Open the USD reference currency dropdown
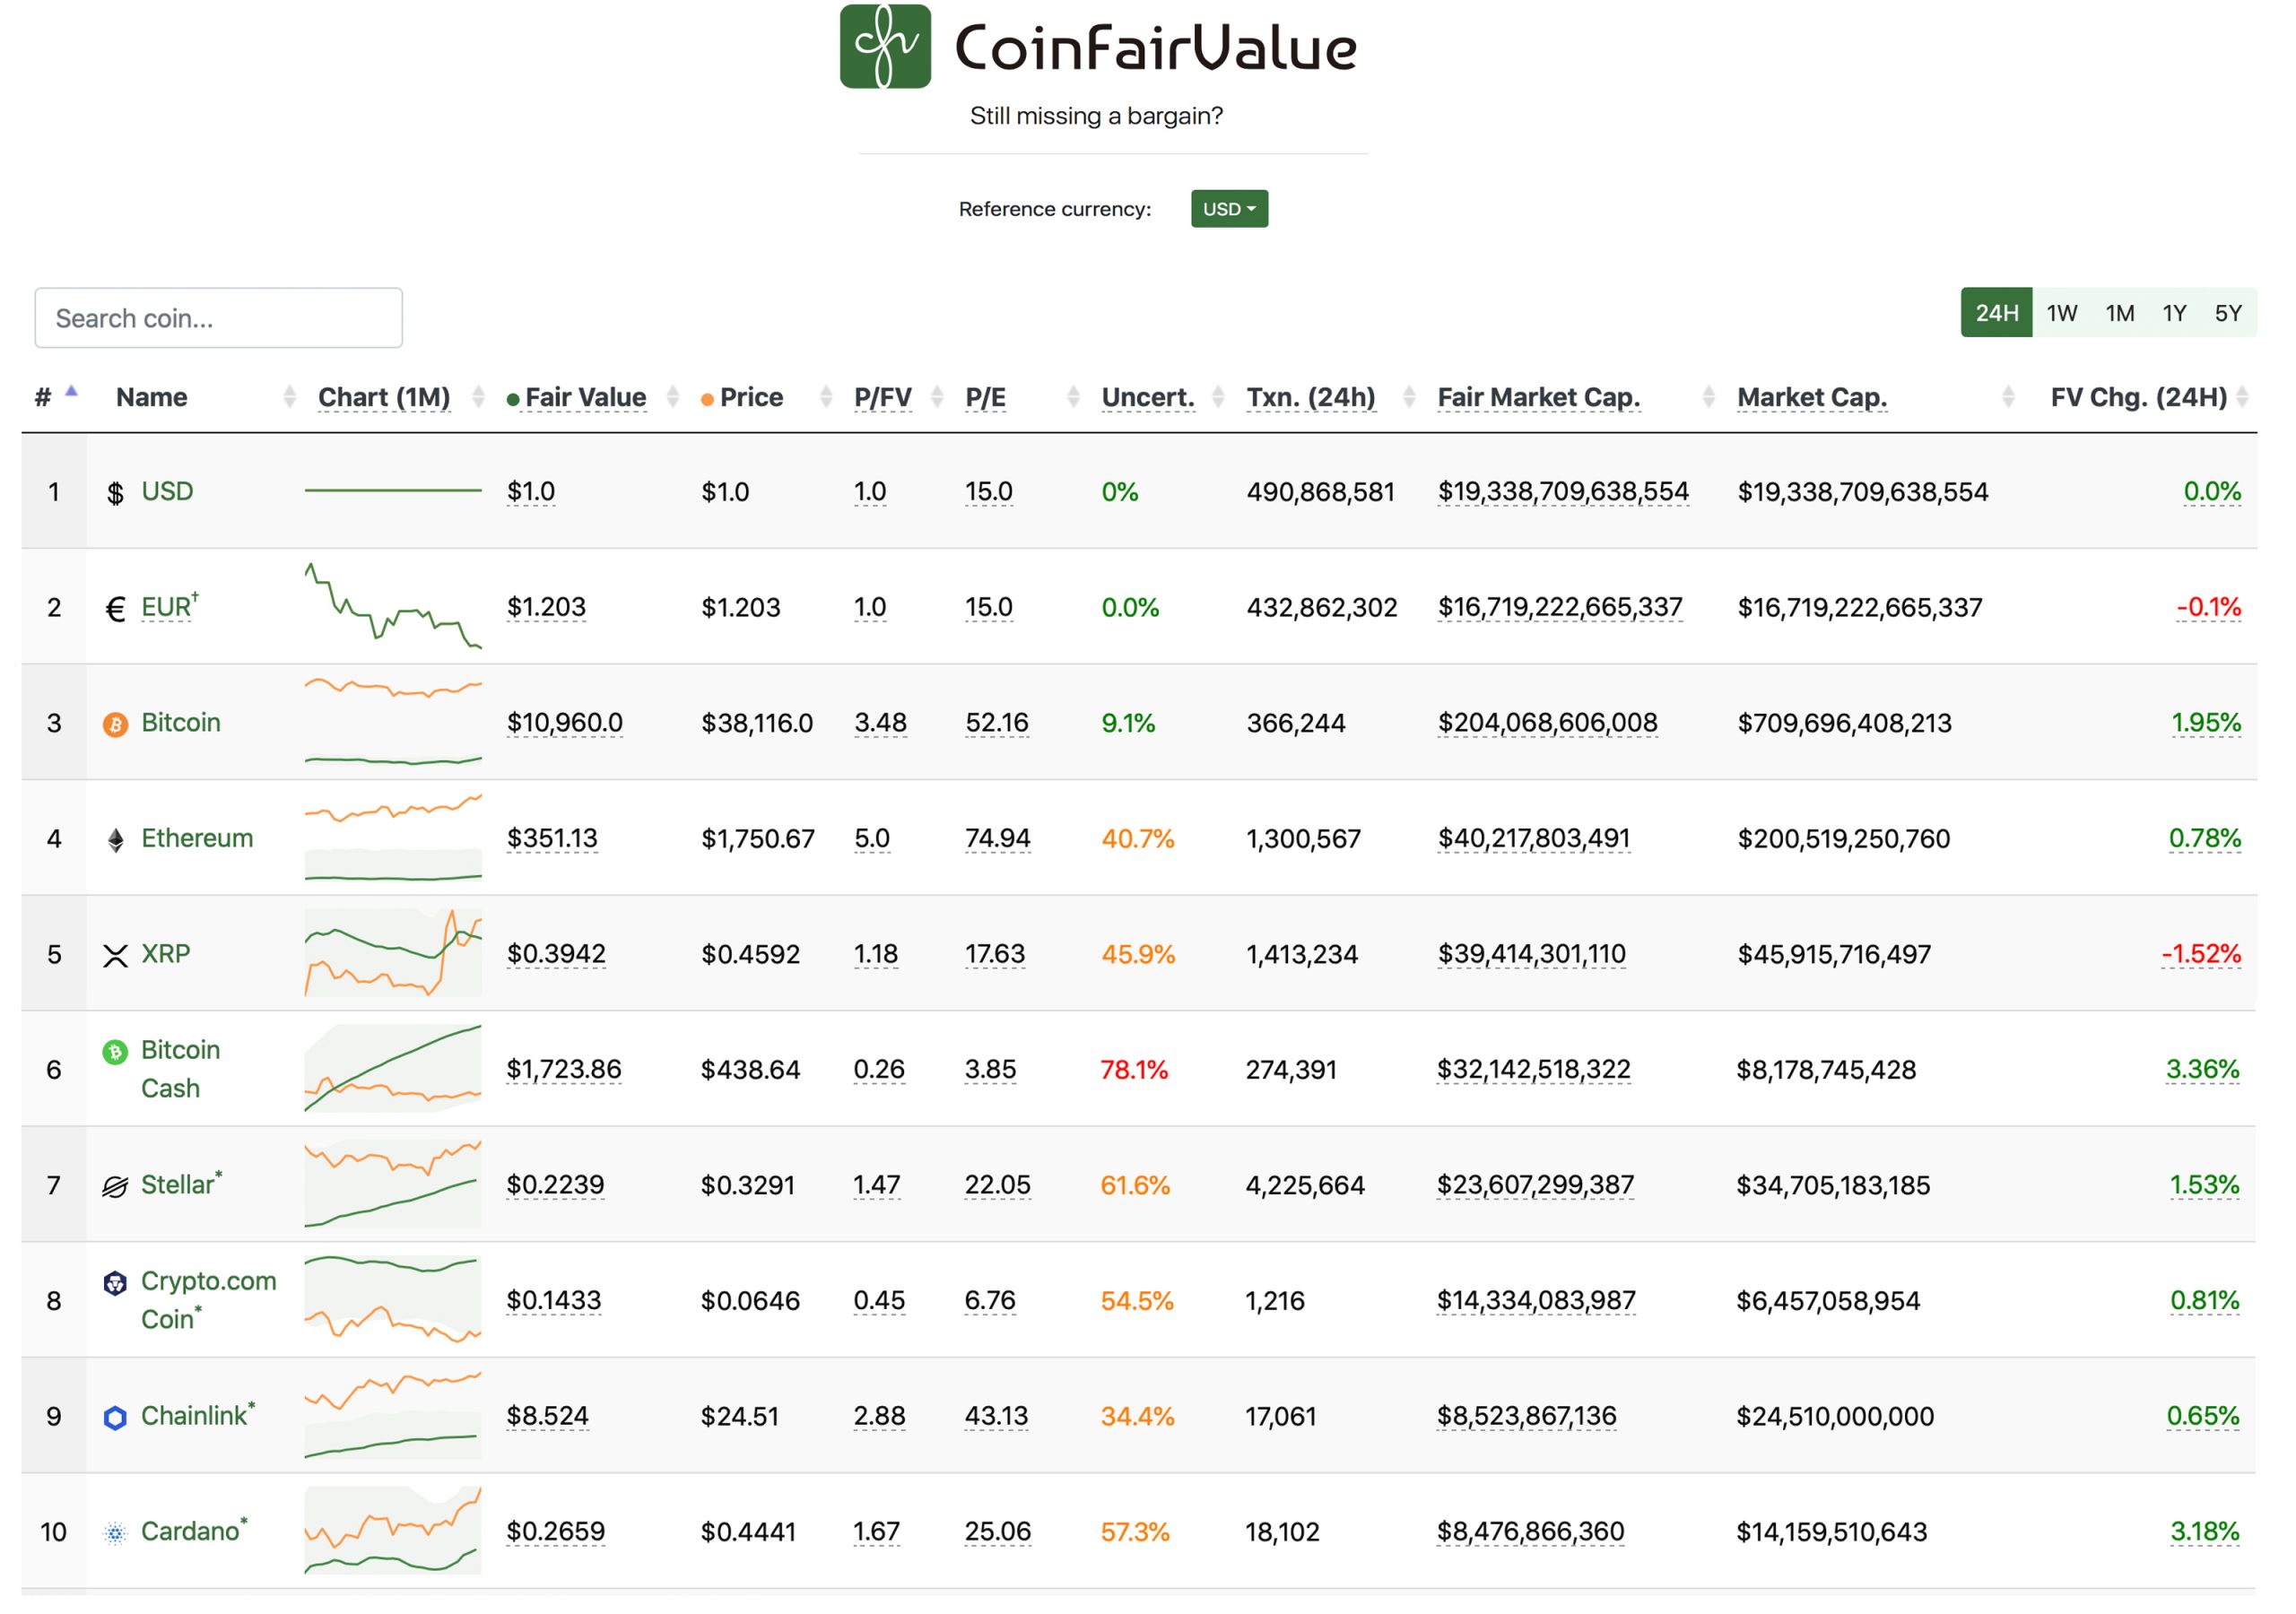Image resolution: width=2296 pixels, height=1614 pixels. 1229,208
